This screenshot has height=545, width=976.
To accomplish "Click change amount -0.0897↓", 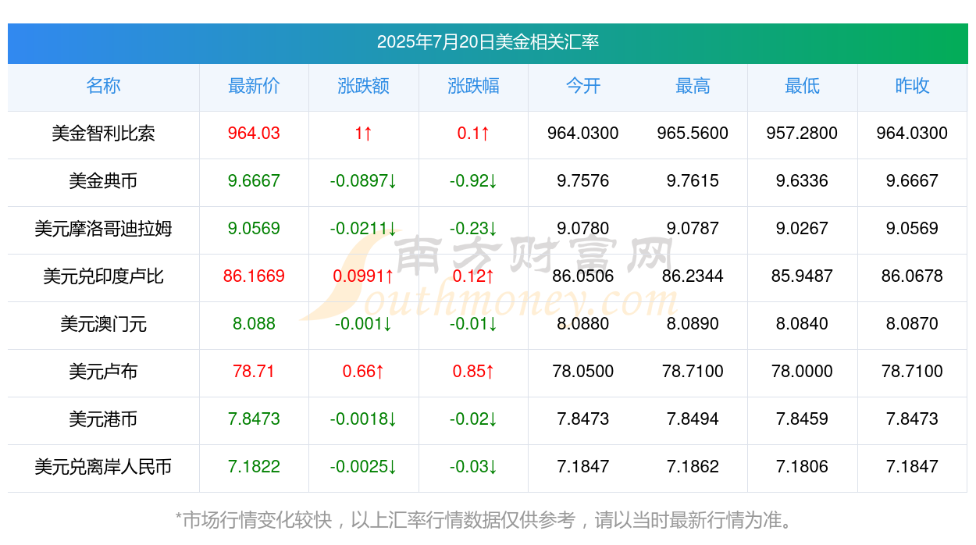I will click(364, 181).
